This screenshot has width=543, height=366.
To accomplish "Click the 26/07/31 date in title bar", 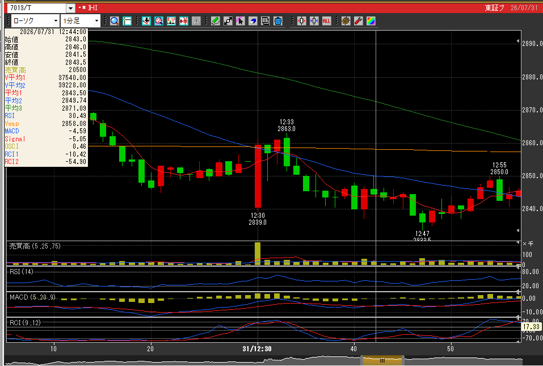I will coord(524,7).
